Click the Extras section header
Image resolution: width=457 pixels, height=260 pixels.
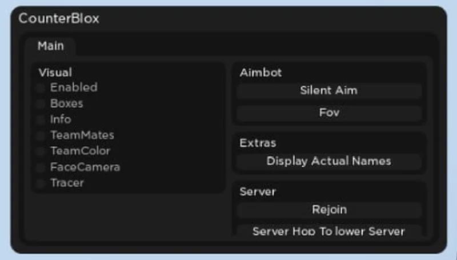tap(258, 143)
